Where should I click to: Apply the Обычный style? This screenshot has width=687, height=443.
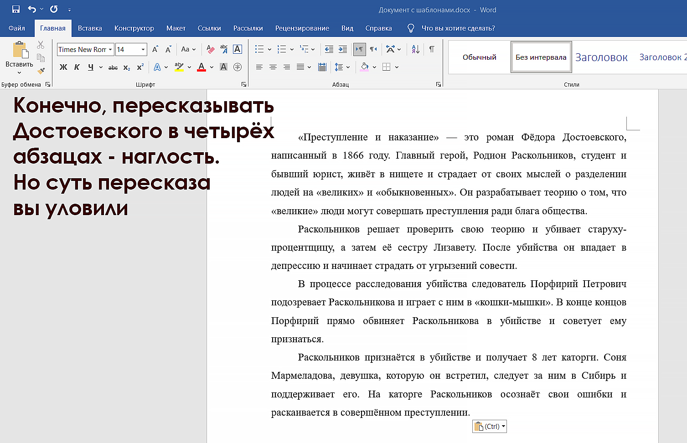coord(480,57)
